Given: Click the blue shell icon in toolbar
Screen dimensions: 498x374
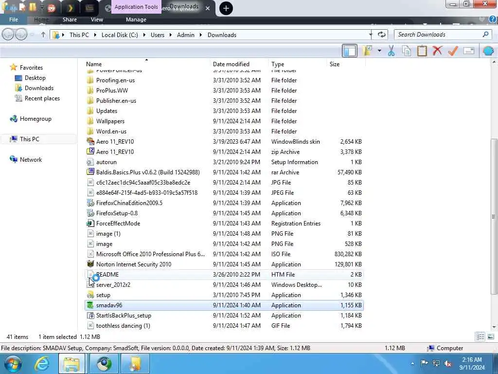Looking at the screenshot, I should click(x=488, y=51).
